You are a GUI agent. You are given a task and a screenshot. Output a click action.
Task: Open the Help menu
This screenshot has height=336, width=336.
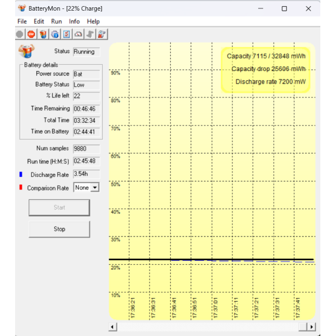93,21
